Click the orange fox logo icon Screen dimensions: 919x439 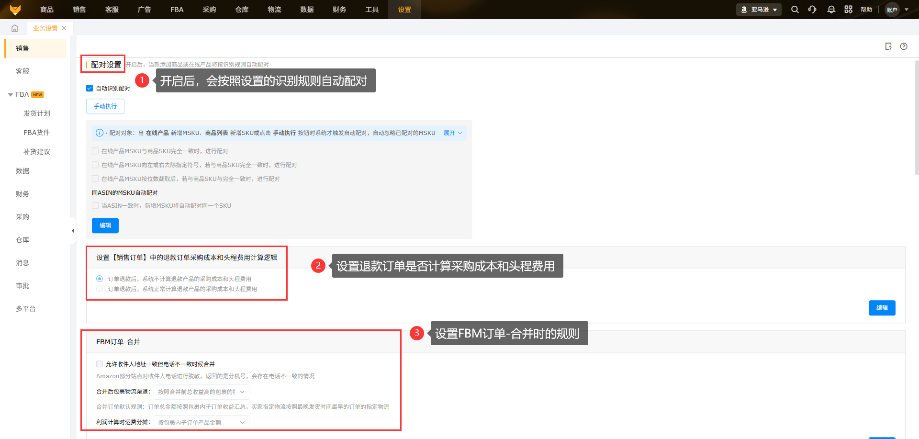tap(15, 10)
